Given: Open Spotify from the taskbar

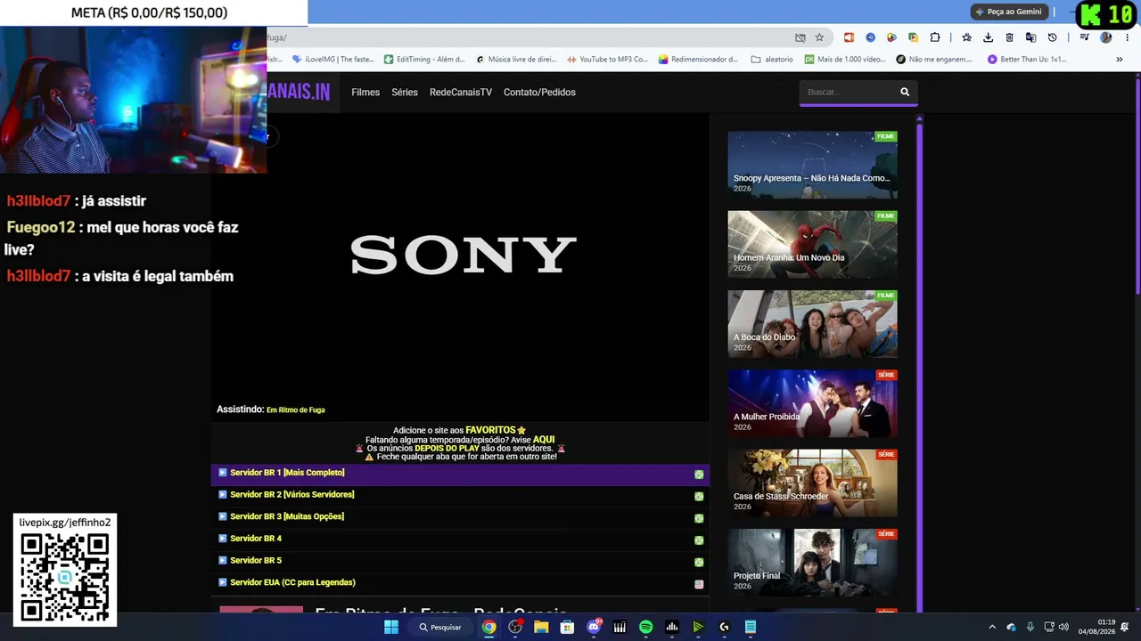Looking at the screenshot, I should point(645,627).
